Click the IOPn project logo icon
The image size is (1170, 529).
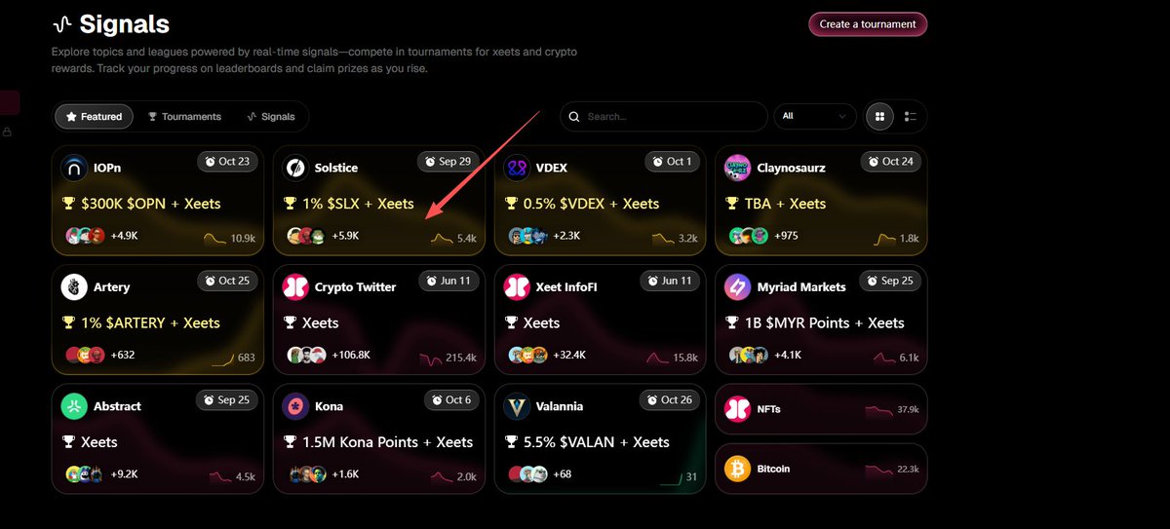(74, 168)
